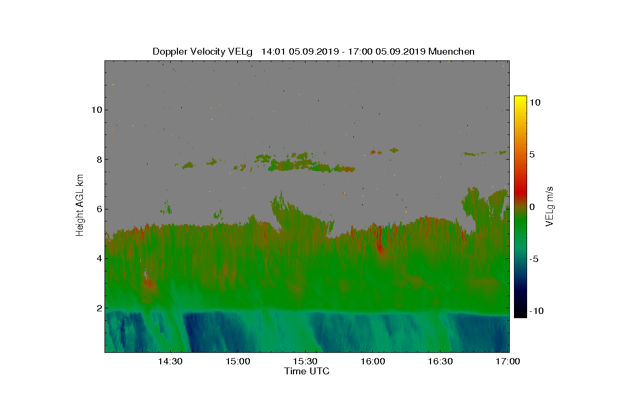The height and width of the screenshot is (420, 630).
Task: Click the "Height AGL km" y-axis label
Action: (80, 206)
